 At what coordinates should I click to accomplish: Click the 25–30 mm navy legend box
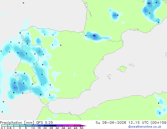coord(53,126)
